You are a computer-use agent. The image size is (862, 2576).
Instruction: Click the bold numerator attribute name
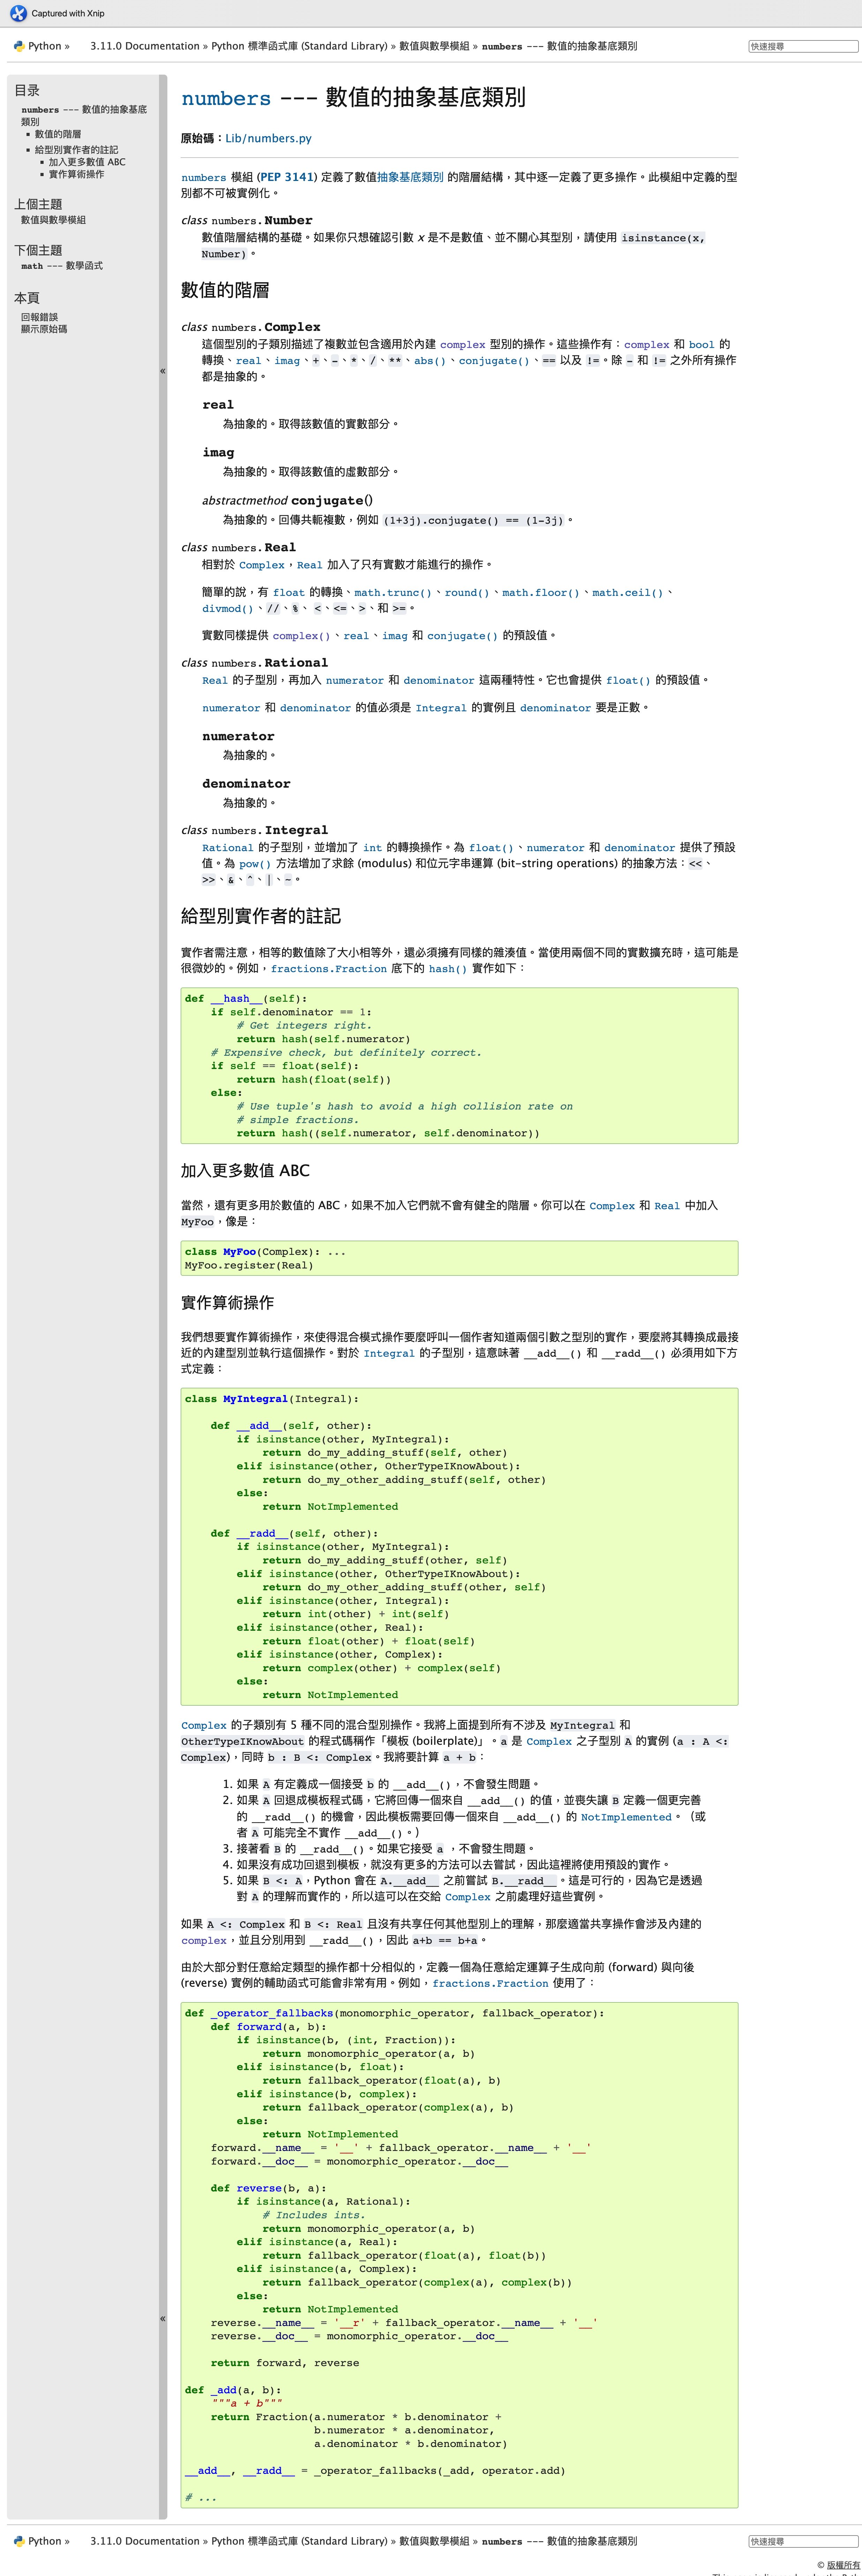238,737
